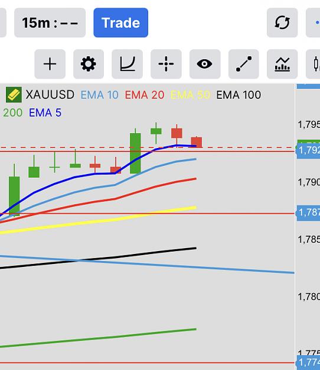Open chart settings gear icon

click(89, 64)
